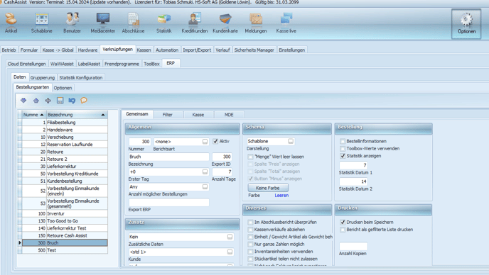Click the Keine Farbe color button
Viewport: 489px width, 275px height.
268,188
